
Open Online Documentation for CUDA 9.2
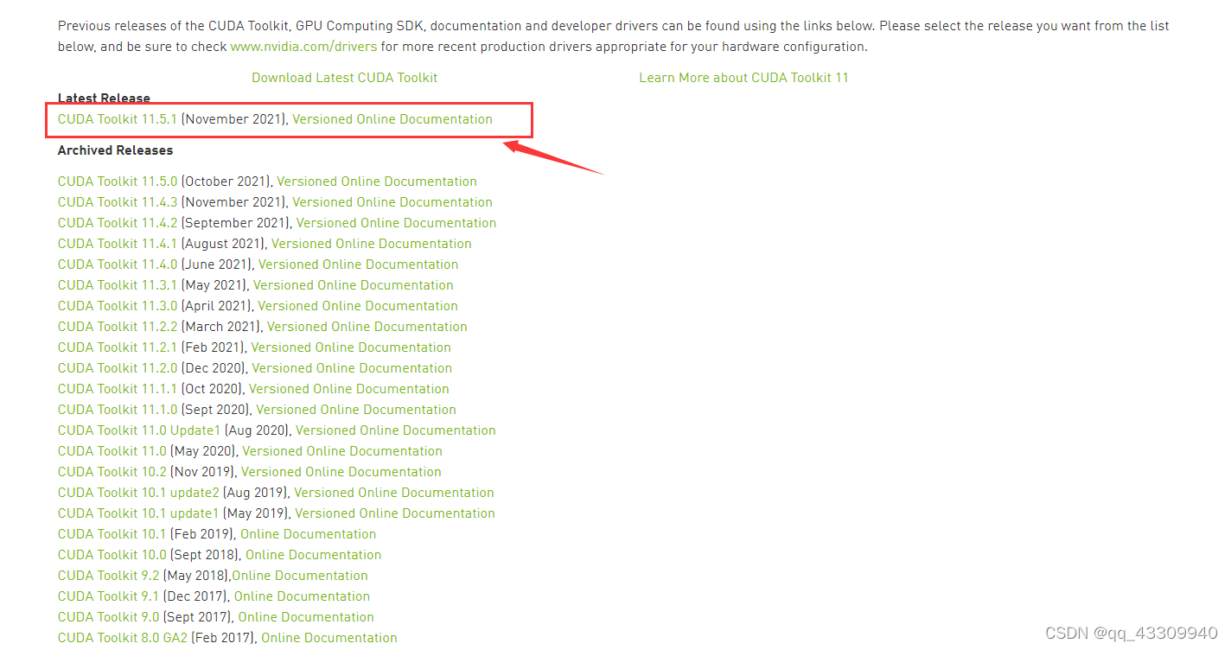(x=300, y=576)
